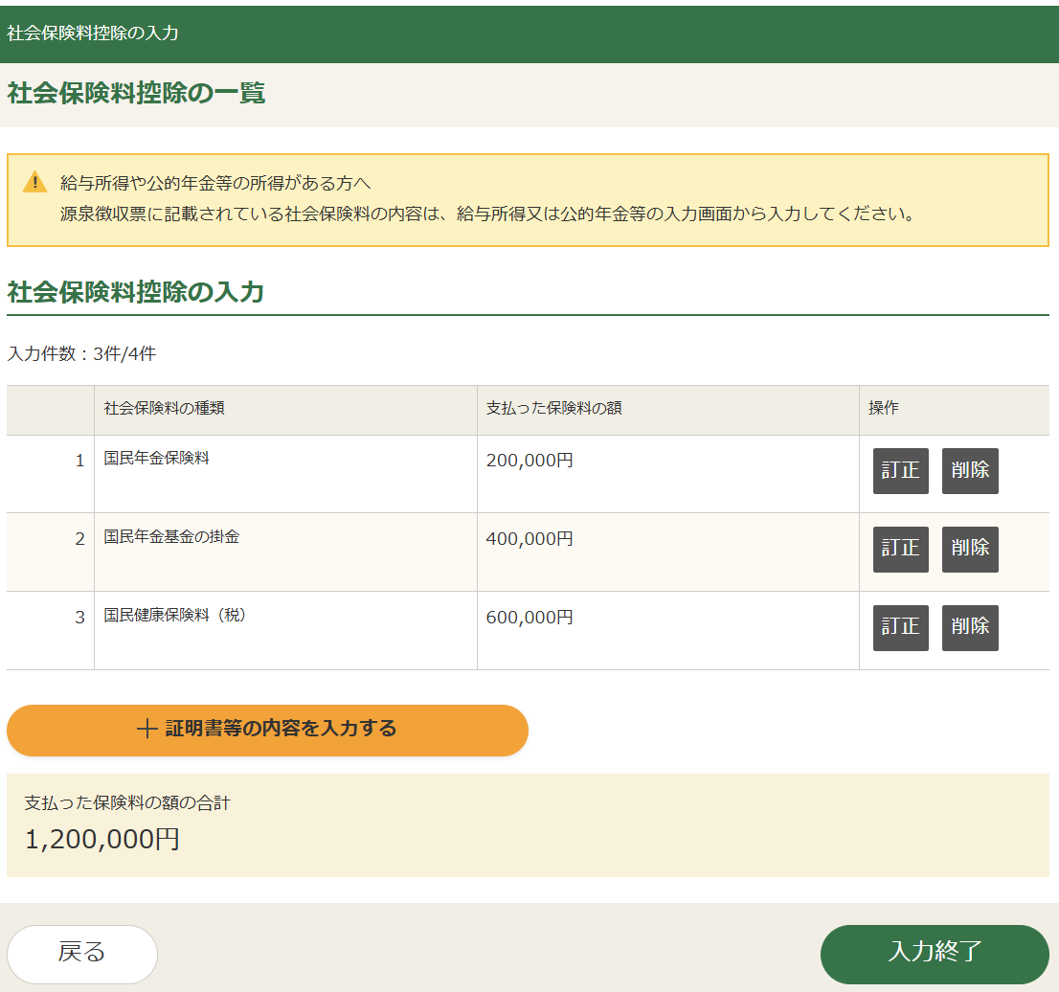
Task: Click 訂正 button for 国民年金基金の掛金 row
Action: coord(900,549)
